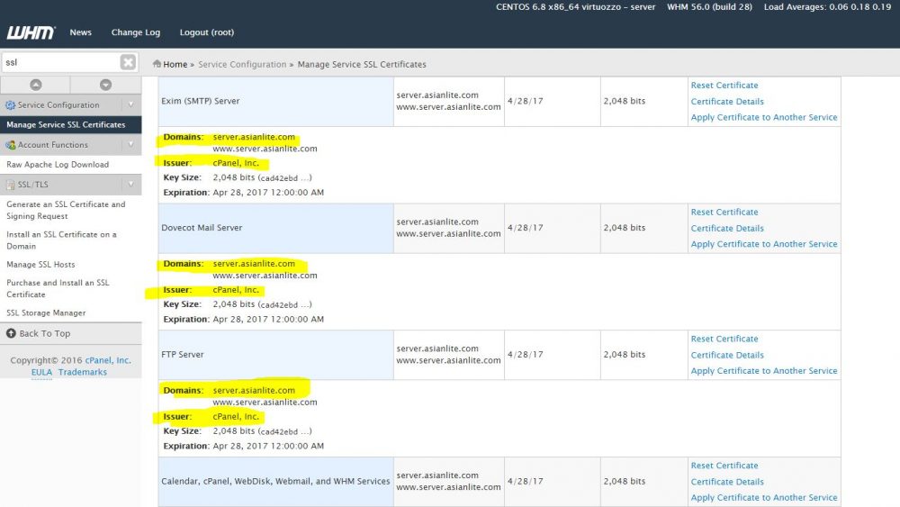Screen dimensions: 900x507
Task: Click the WHM 56.0 (build 28) version text
Action: pyautogui.click(x=709, y=7)
